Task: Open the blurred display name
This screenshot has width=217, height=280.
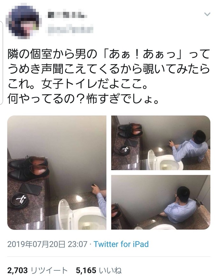Action: 67,16
